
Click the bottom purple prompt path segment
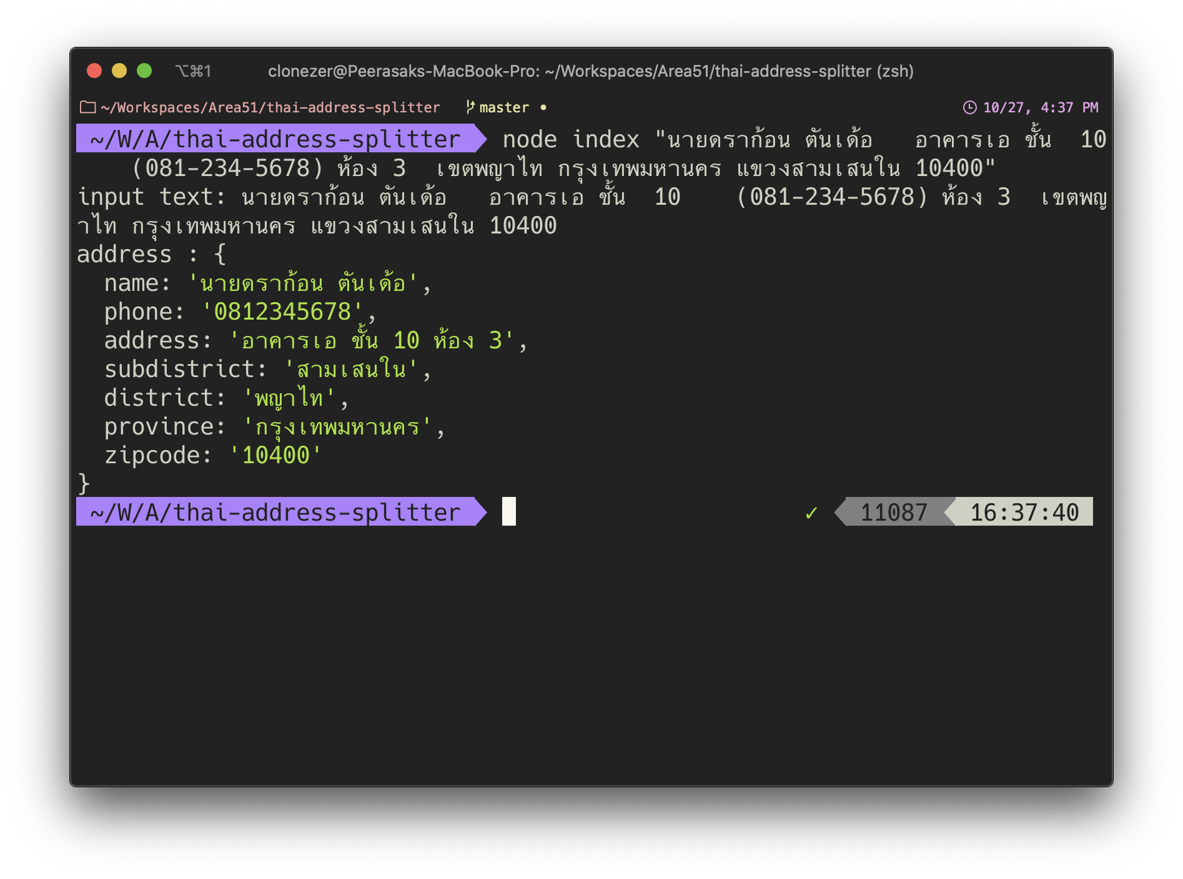[281, 512]
